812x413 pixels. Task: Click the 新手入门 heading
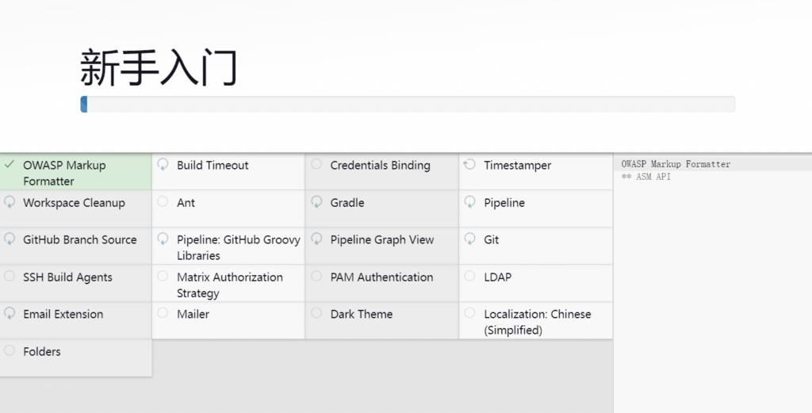[159, 67]
